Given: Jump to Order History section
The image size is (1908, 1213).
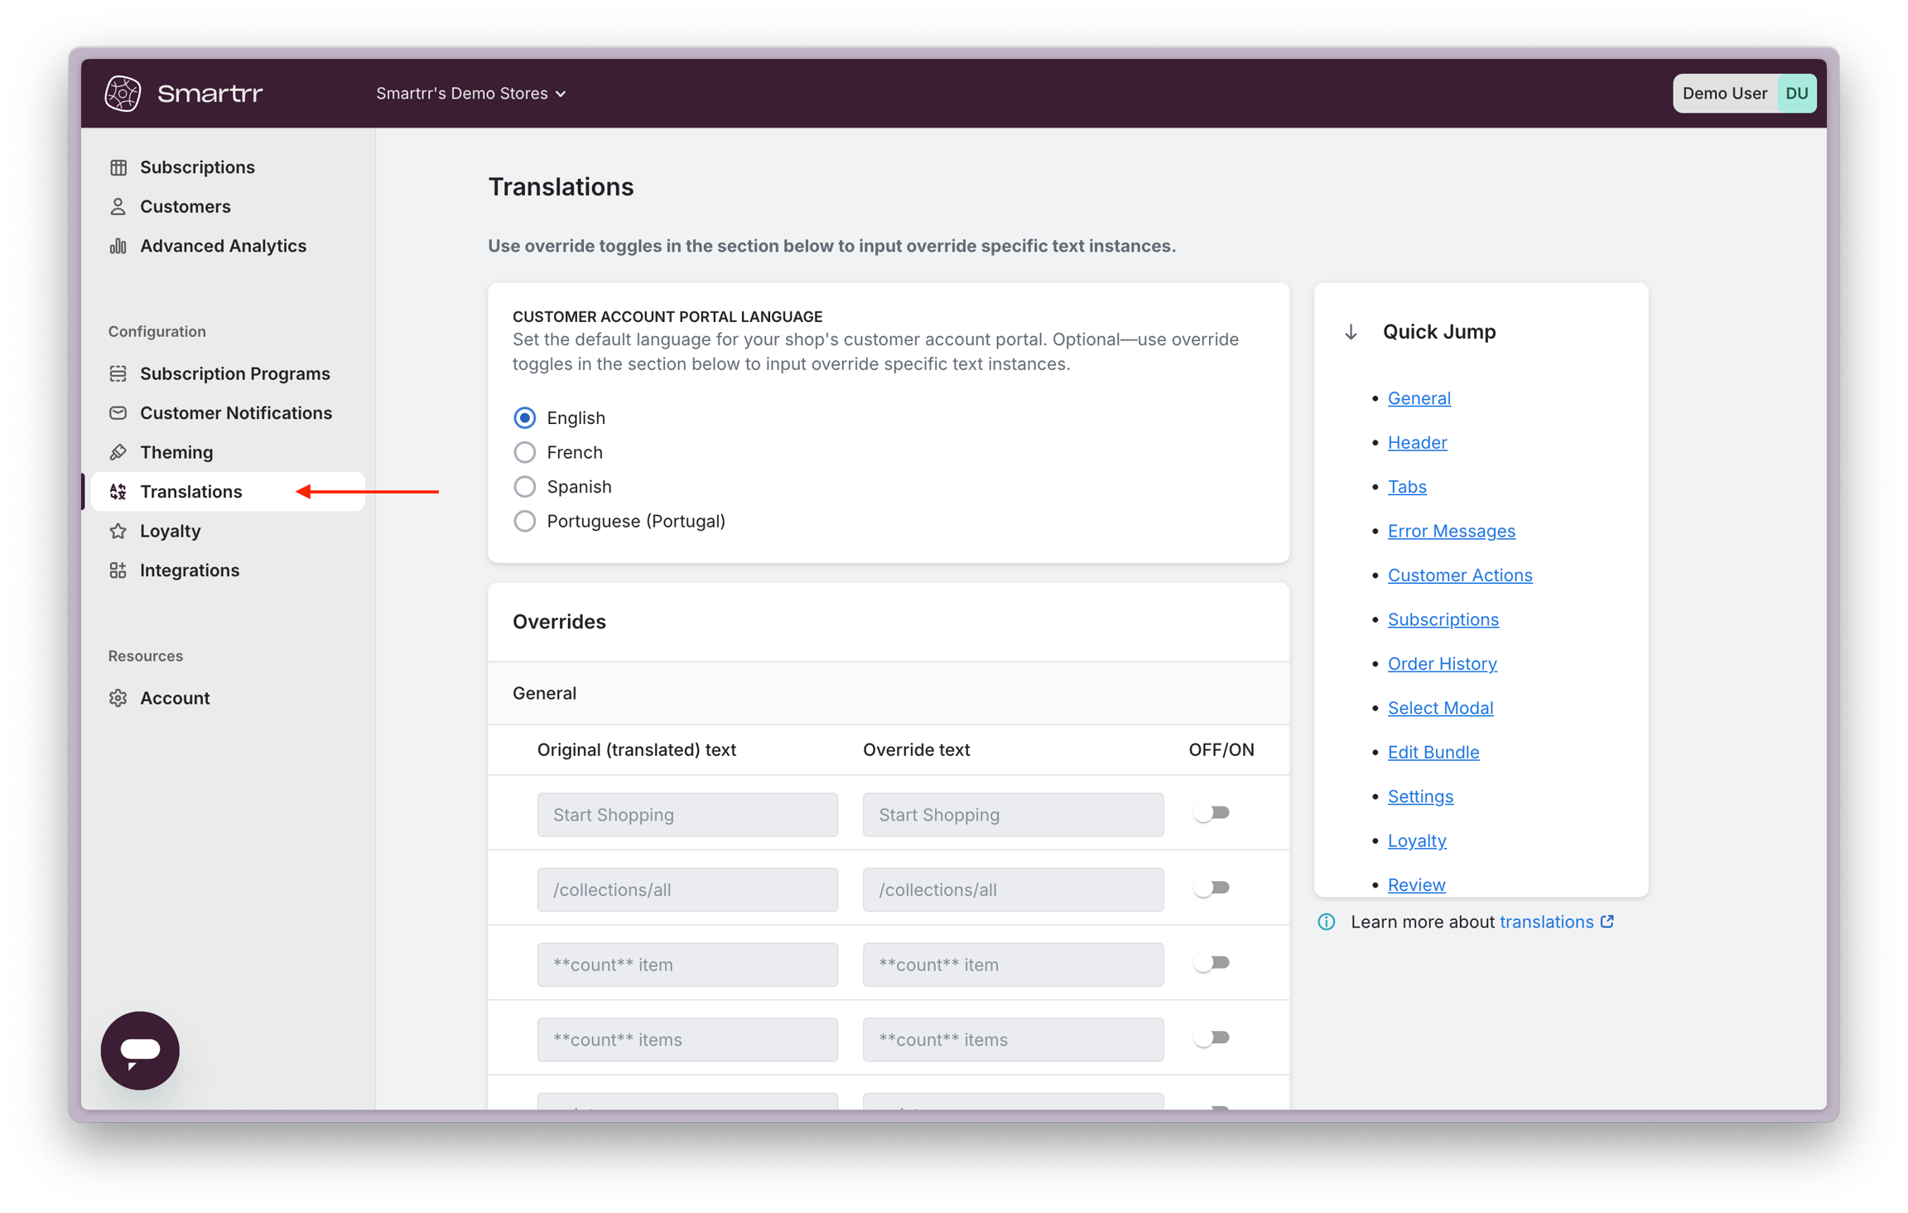Looking at the screenshot, I should coord(1442,664).
